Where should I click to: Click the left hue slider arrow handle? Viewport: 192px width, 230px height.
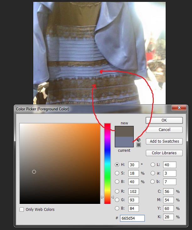[102, 197]
